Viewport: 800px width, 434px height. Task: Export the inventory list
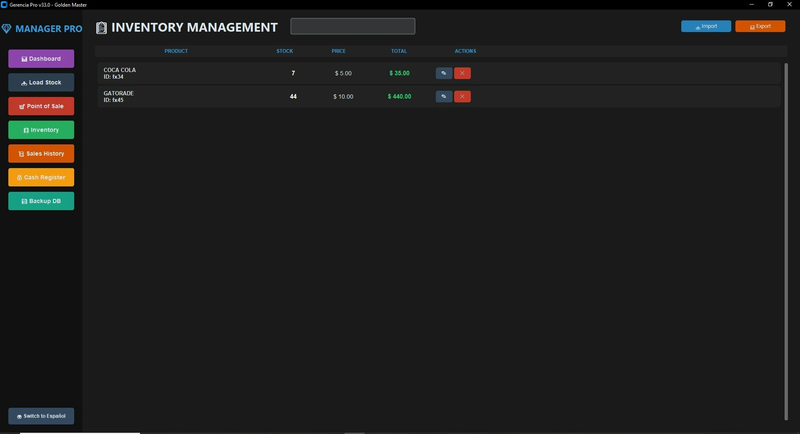(x=760, y=26)
